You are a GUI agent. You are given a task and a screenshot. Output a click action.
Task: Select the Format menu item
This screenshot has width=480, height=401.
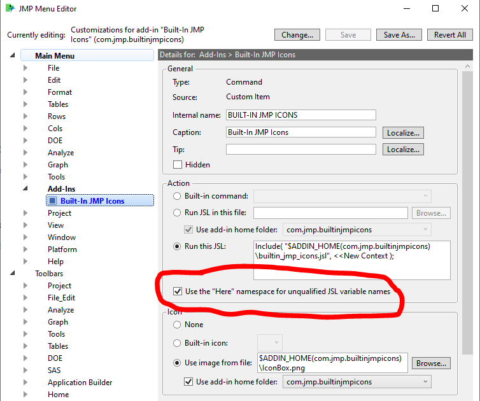[x=60, y=92]
